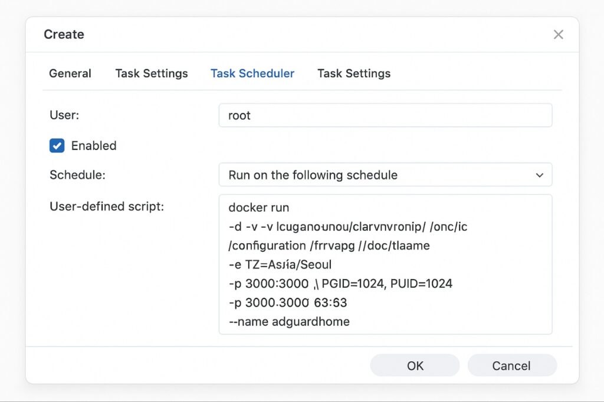This screenshot has width=604, height=402.
Task: Open the Schedule dropdown
Action: coord(386,175)
